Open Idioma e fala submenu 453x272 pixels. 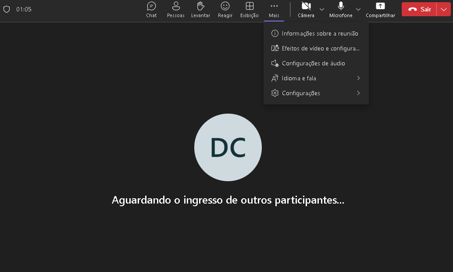[316, 78]
